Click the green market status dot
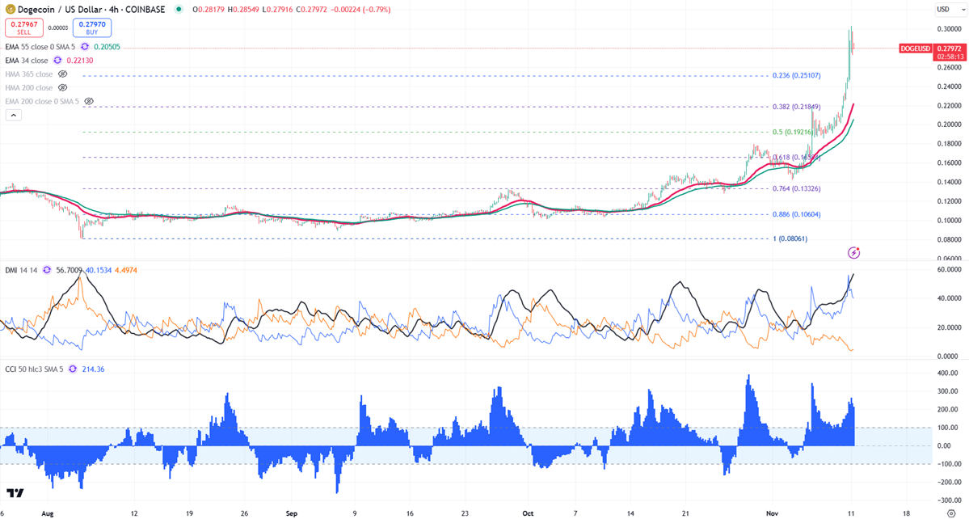This screenshot has height=519, width=969. click(179, 9)
